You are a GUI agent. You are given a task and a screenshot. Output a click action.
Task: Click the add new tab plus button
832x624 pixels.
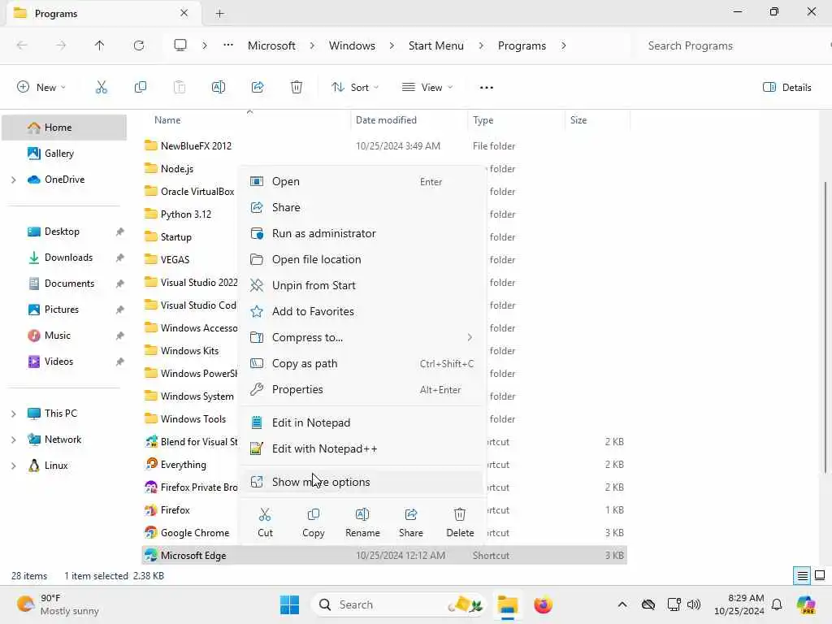click(x=219, y=14)
